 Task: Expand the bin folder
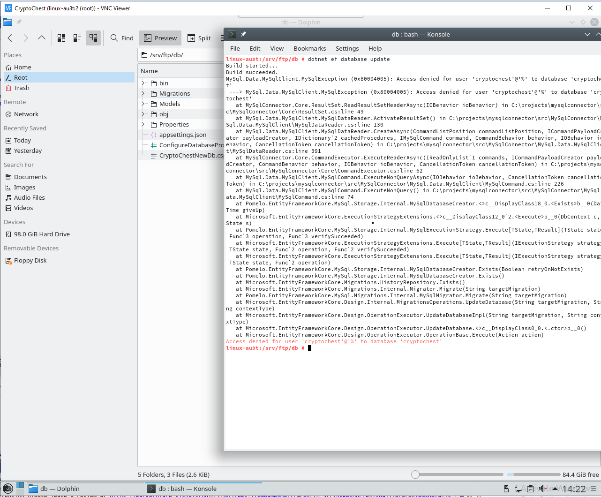coord(143,83)
